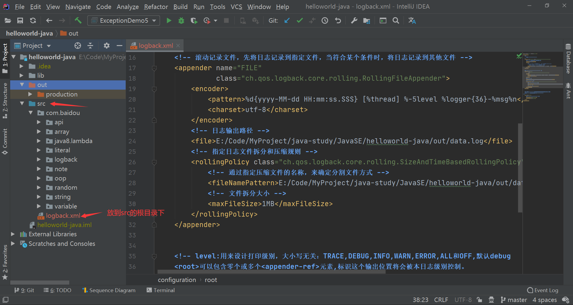Expand the Scratches and Consoles node
573x305 pixels.
[13, 243]
